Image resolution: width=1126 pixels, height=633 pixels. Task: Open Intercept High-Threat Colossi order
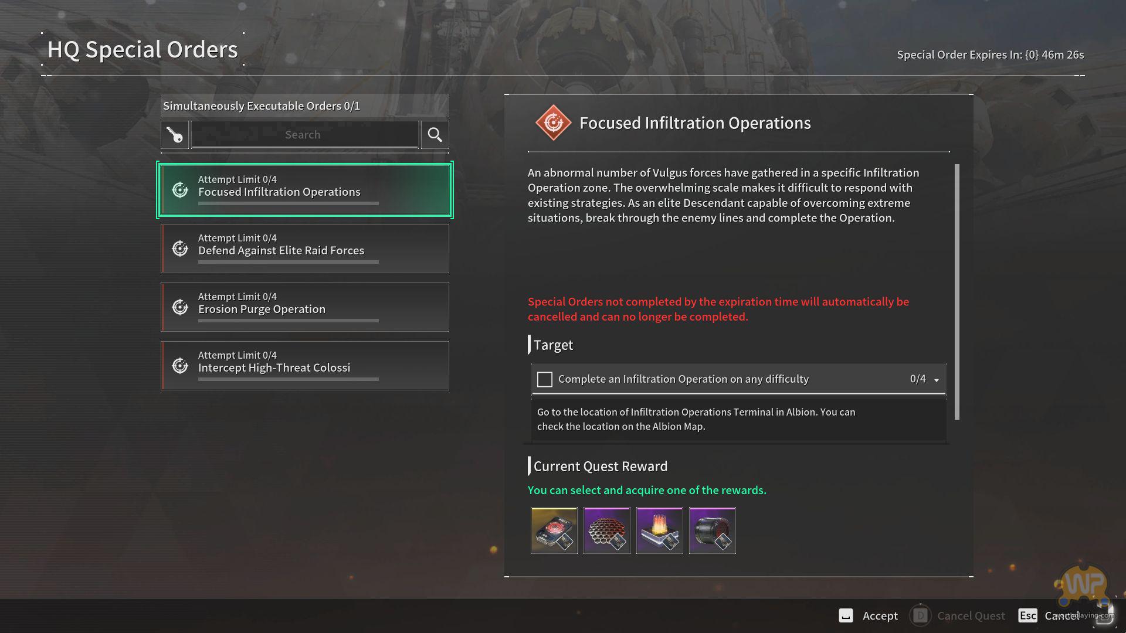coord(305,366)
